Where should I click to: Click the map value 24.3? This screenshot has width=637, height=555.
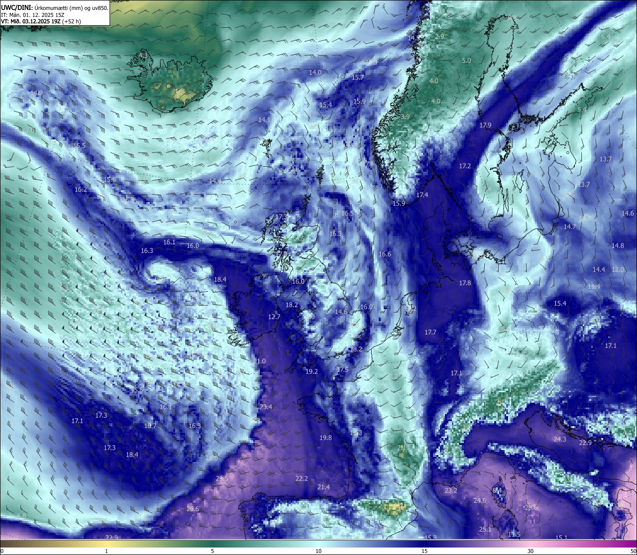(560, 439)
